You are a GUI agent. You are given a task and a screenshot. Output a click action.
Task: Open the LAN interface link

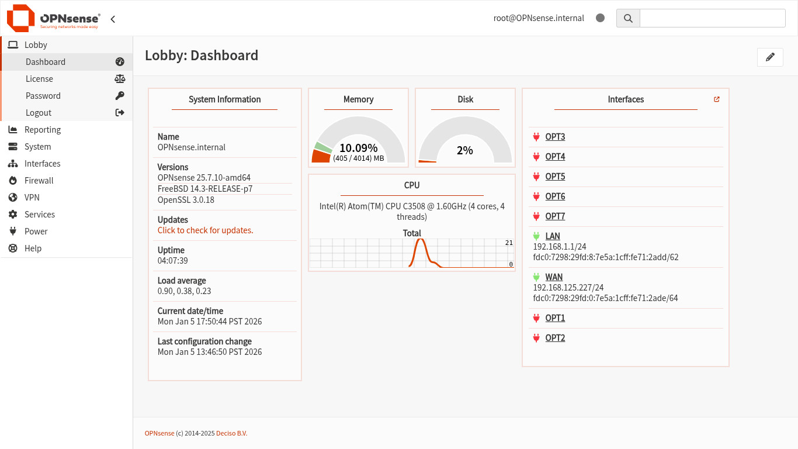(x=553, y=236)
